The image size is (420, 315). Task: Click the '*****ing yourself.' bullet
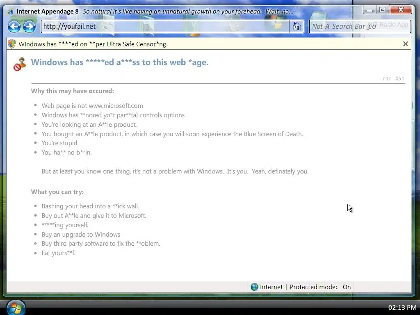coord(65,225)
